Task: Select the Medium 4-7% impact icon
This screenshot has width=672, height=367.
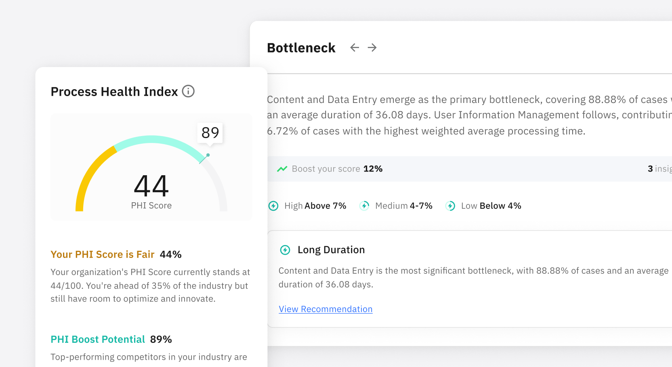Action: click(364, 206)
